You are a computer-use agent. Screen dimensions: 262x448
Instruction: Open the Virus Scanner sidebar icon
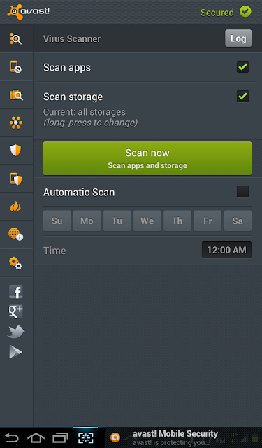pos(15,38)
